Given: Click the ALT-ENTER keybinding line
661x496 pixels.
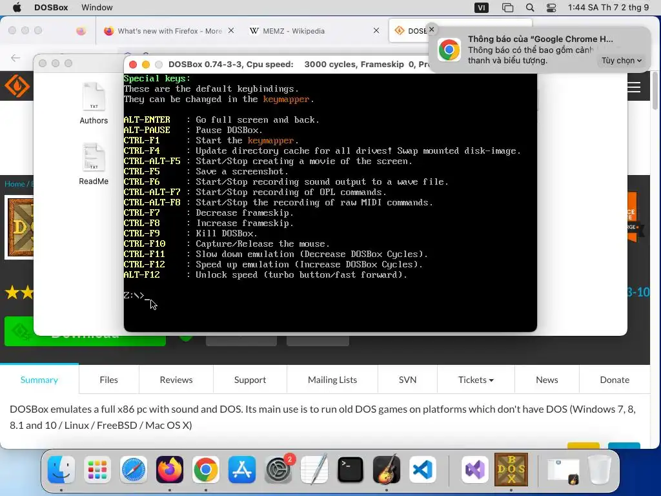Looking at the screenshot, I should point(221,119).
